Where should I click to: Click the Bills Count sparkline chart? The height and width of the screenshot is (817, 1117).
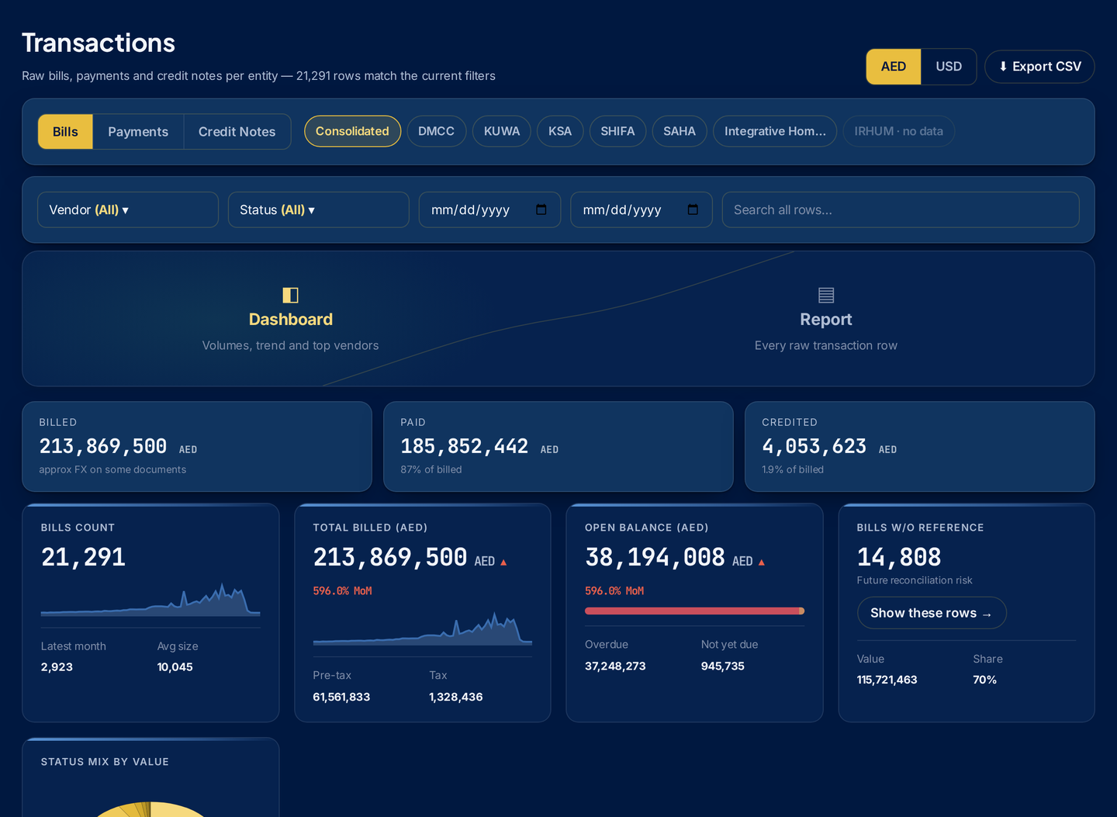(150, 600)
